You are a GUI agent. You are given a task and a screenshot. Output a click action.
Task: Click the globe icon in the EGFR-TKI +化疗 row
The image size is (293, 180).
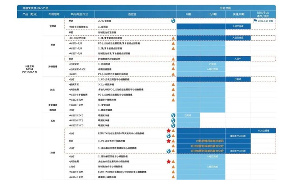tap(169, 136)
